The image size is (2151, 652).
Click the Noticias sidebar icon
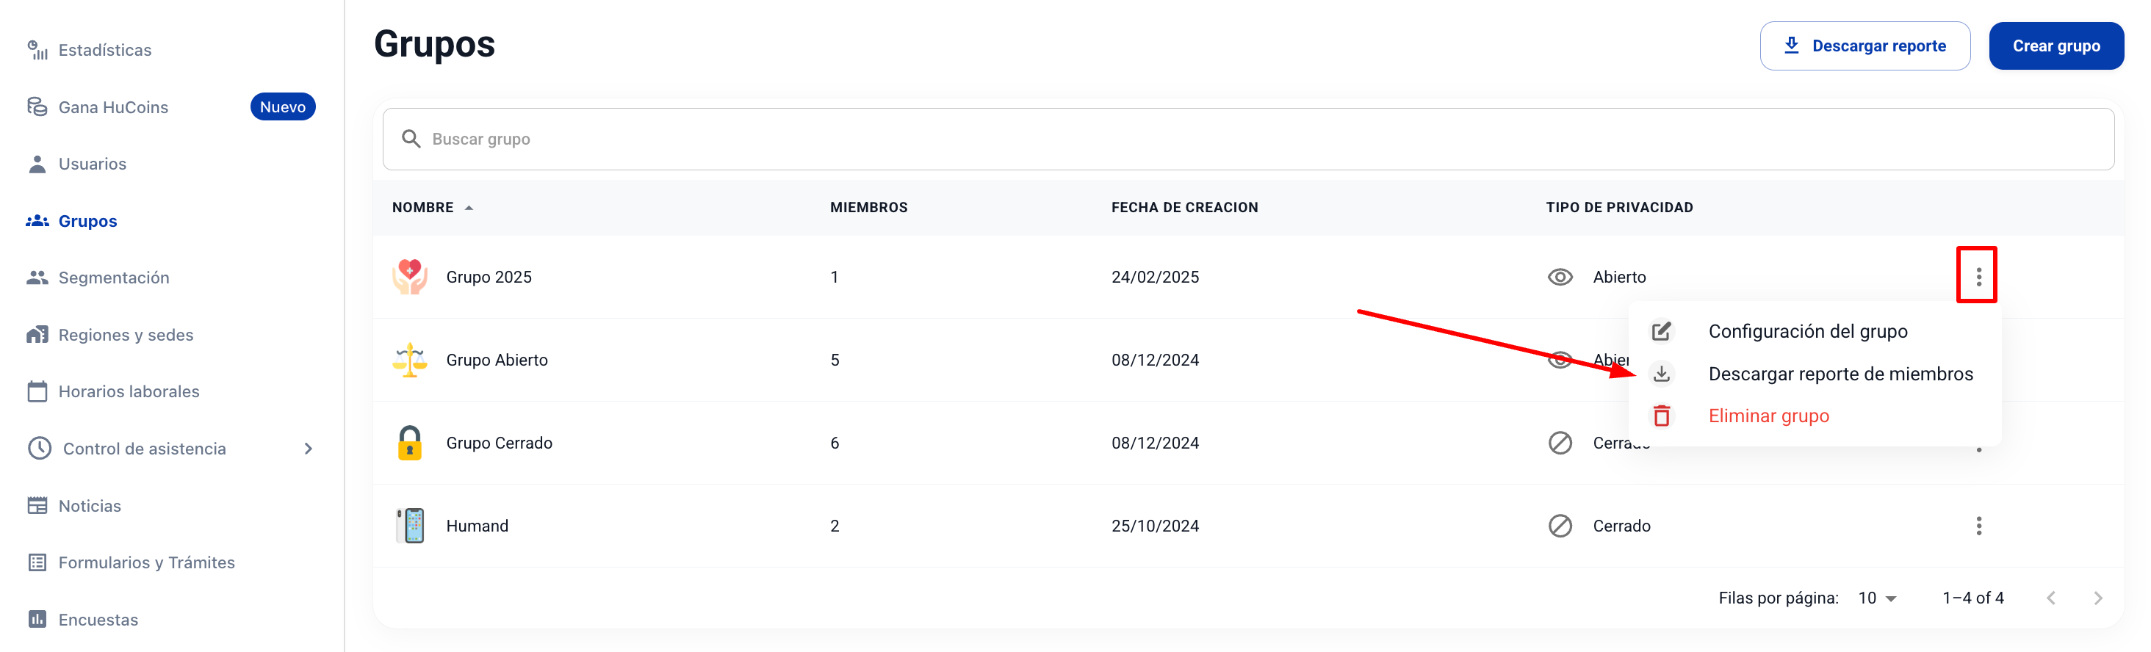coord(37,506)
